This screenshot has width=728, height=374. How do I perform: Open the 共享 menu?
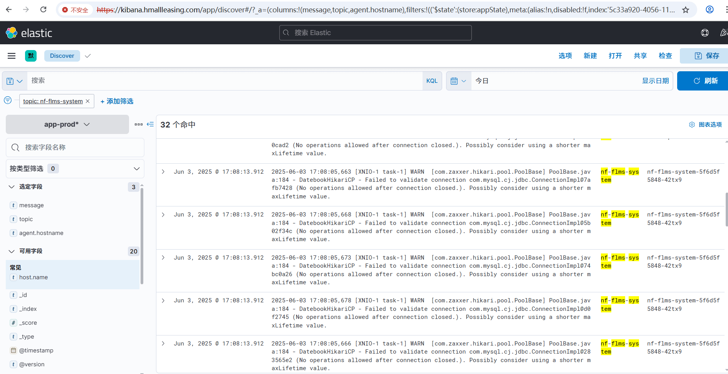(640, 56)
